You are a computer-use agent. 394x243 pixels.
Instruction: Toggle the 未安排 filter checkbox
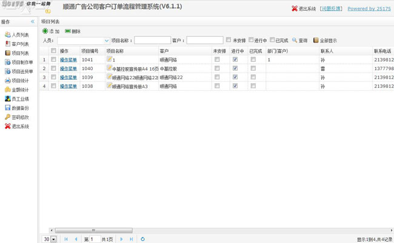click(229, 39)
